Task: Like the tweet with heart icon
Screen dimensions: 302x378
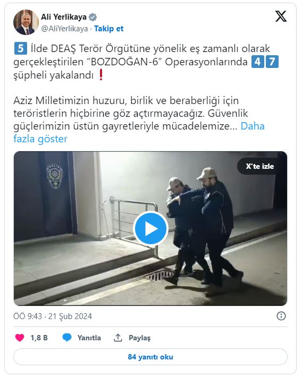Action: (x=20, y=338)
